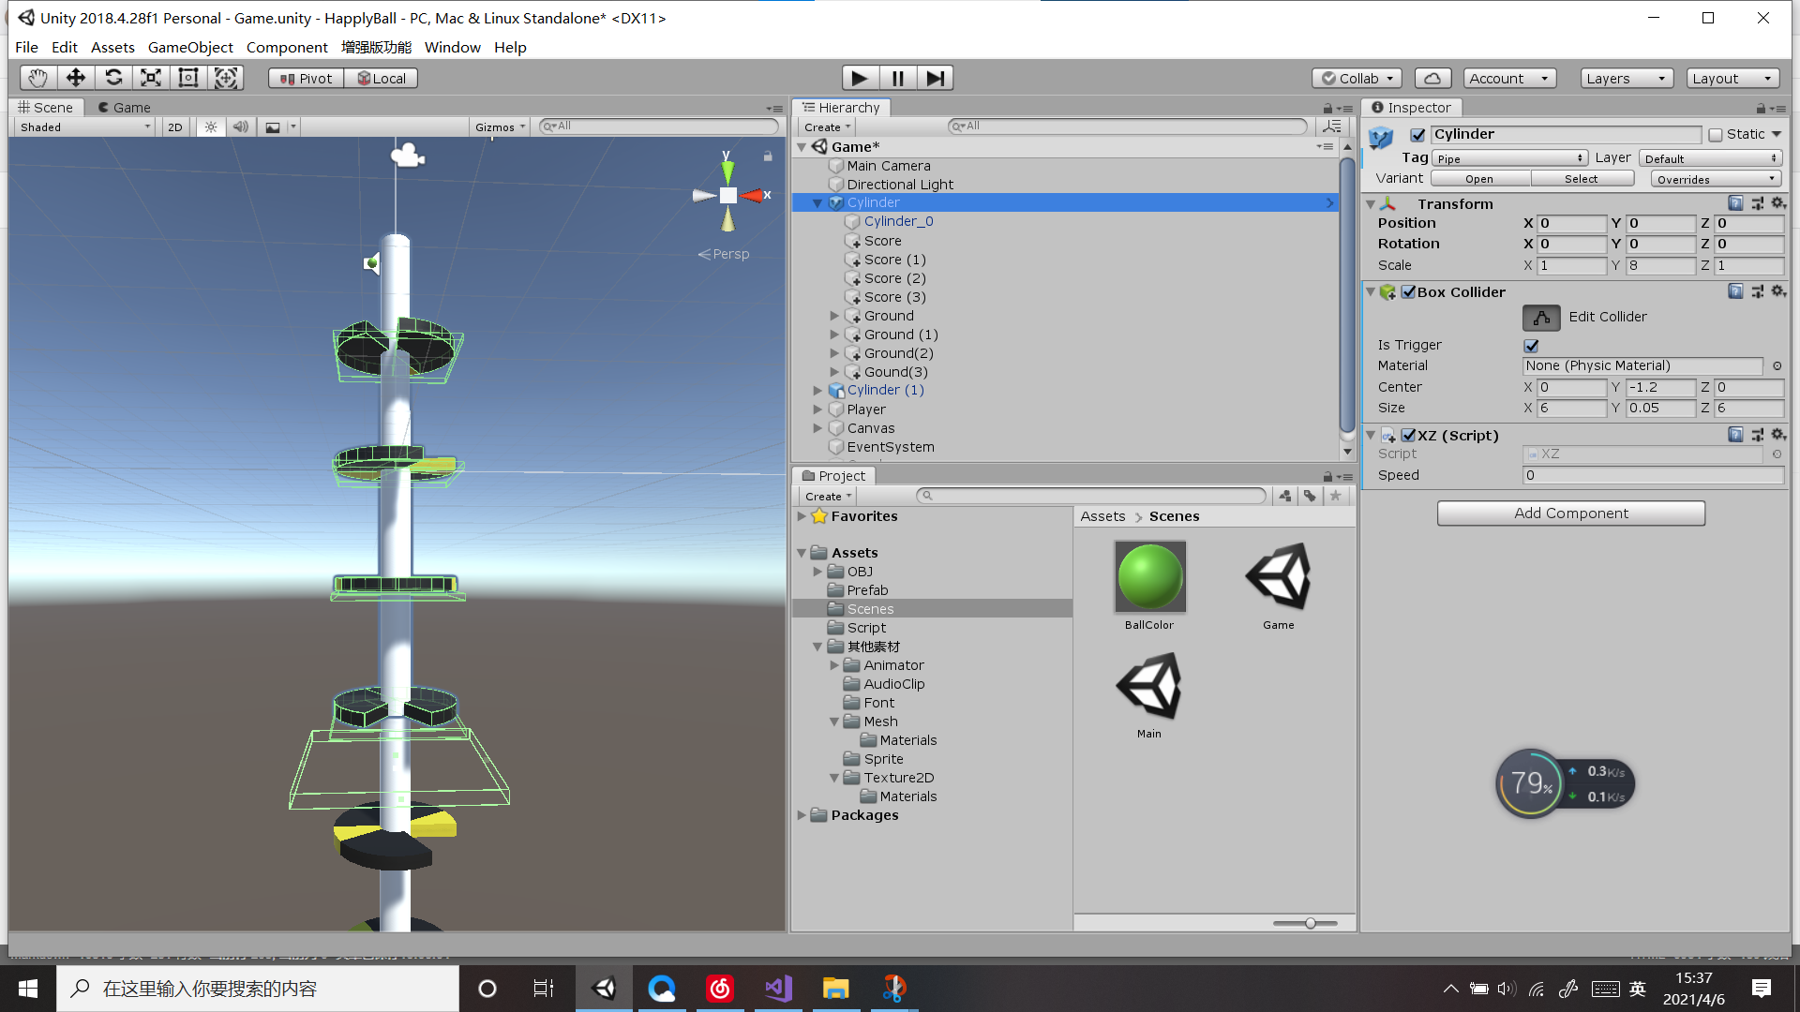Select the Move tool

(76, 78)
